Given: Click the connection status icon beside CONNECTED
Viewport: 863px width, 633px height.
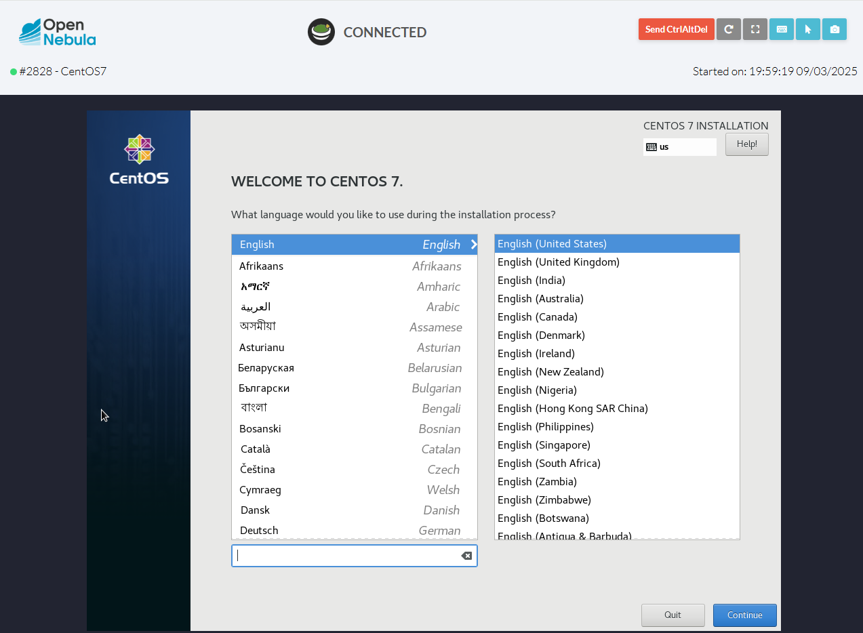Looking at the screenshot, I should tap(321, 32).
